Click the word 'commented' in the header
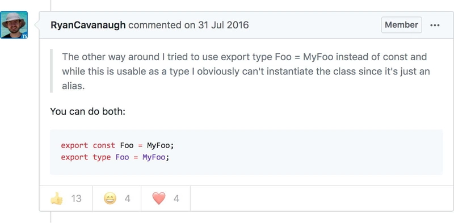 click(155, 25)
